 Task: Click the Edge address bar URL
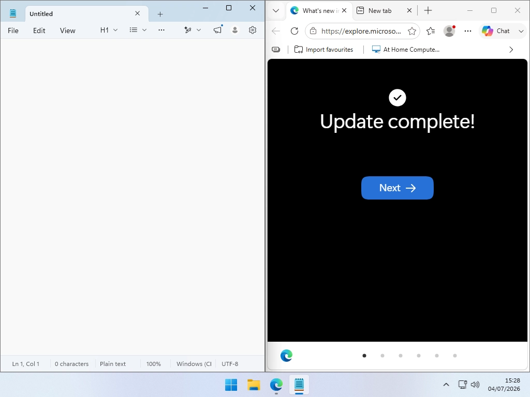coord(361,31)
